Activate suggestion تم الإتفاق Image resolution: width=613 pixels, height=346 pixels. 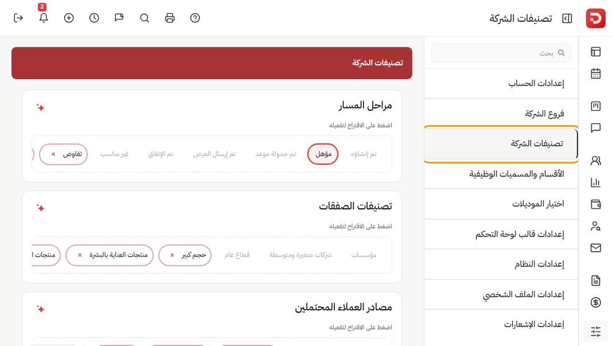click(x=161, y=154)
